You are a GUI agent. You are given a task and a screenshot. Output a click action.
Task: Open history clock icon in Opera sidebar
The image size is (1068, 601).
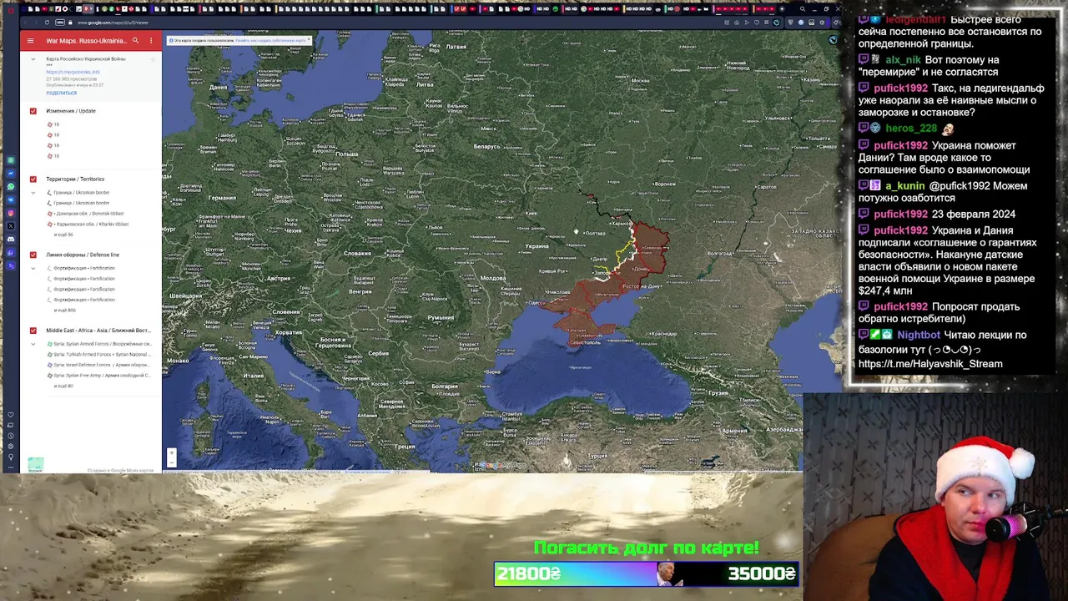(11, 436)
